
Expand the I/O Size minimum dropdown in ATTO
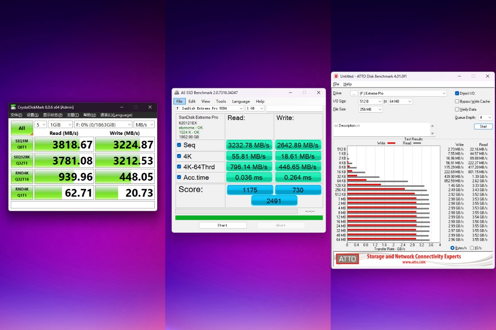[x=371, y=101]
